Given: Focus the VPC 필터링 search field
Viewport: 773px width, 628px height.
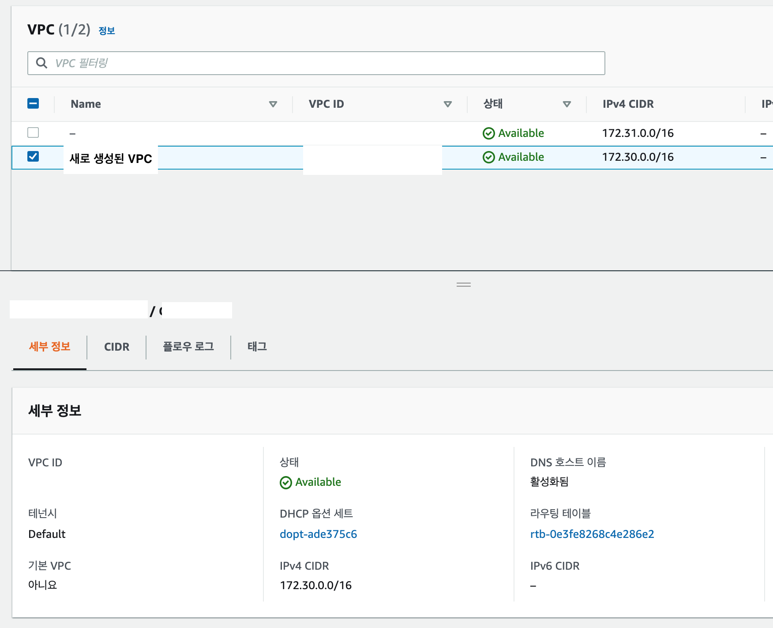Looking at the screenshot, I should (x=316, y=63).
